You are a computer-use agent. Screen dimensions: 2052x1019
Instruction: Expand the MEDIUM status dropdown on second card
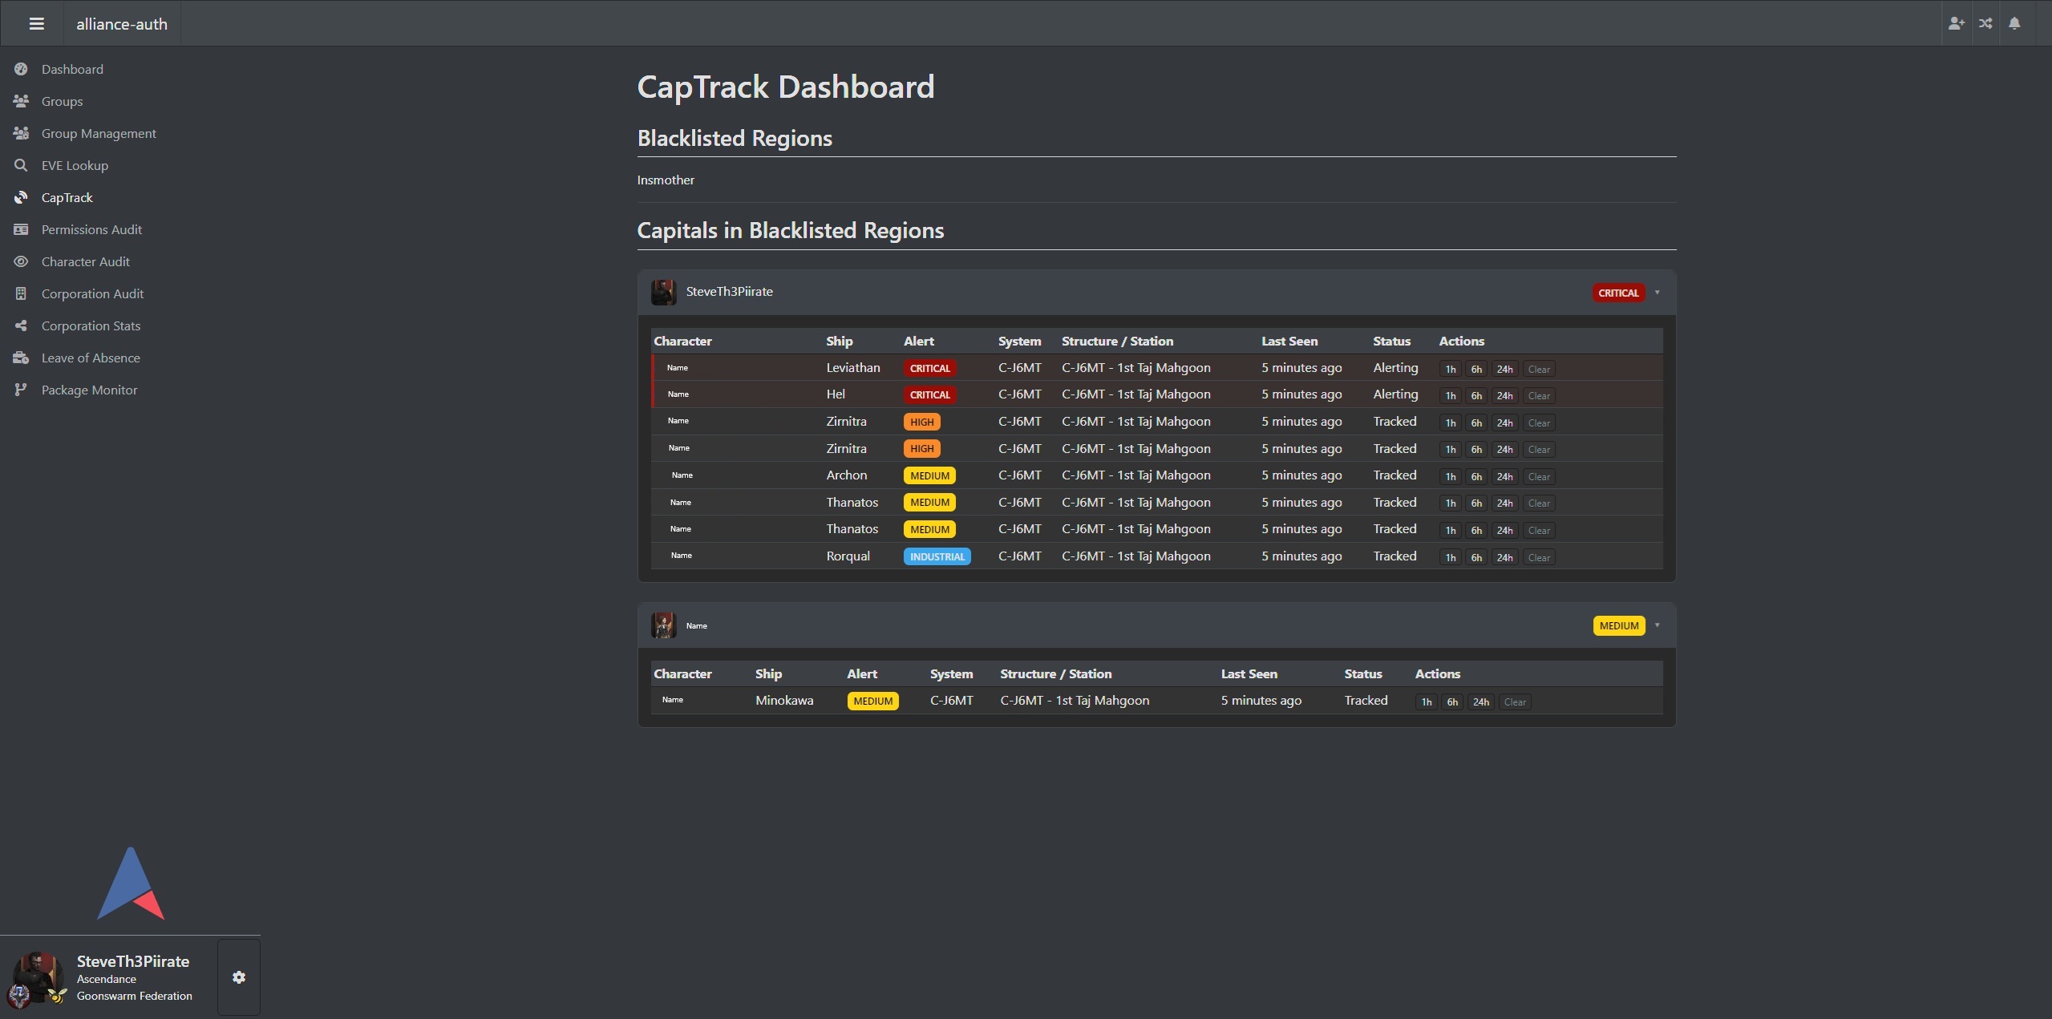tap(1657, 625)
